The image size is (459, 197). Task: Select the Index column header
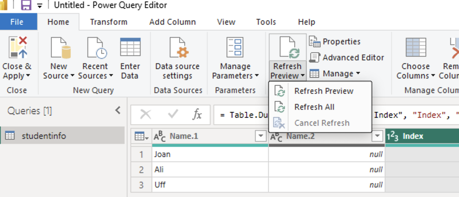click(x=422, y=136)
